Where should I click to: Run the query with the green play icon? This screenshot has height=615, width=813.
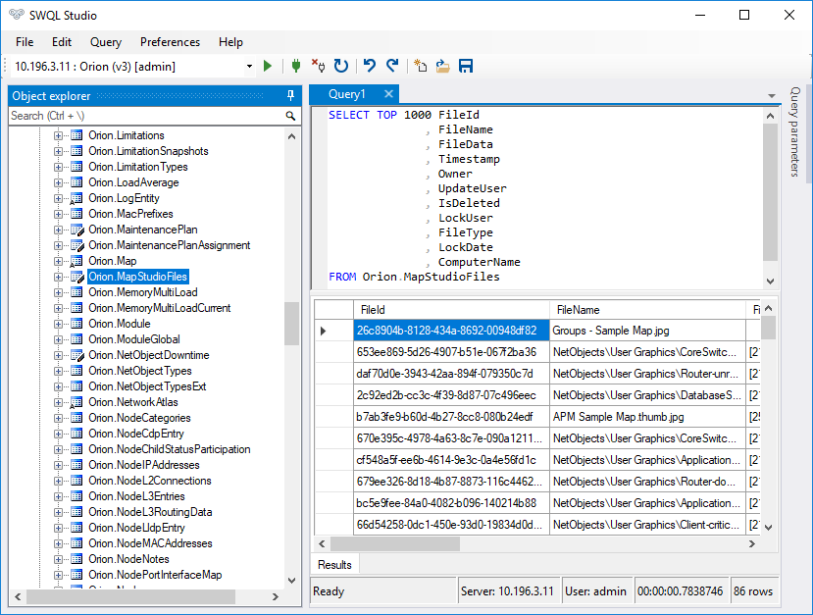(268, 66)
